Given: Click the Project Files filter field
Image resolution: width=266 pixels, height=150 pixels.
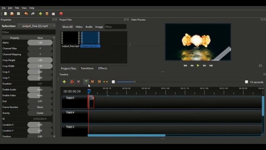Looking at the screenshot, I should coord(116,27).
